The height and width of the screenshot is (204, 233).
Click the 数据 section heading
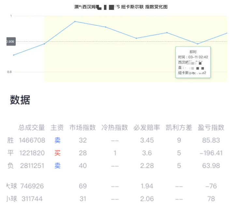(x=20, y=100)
